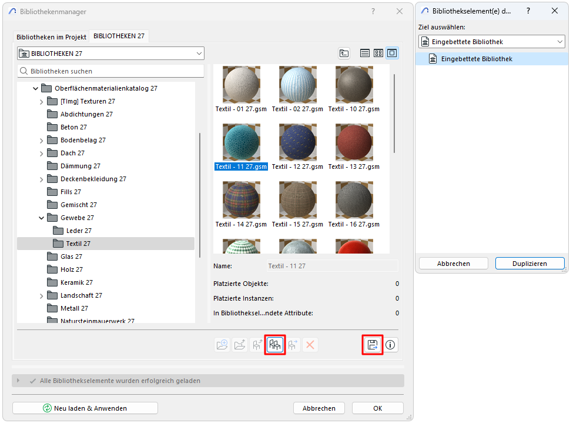570x423 pixels.
Task: Click the folder tree vertical scrollbar
Action: (200, 195)
